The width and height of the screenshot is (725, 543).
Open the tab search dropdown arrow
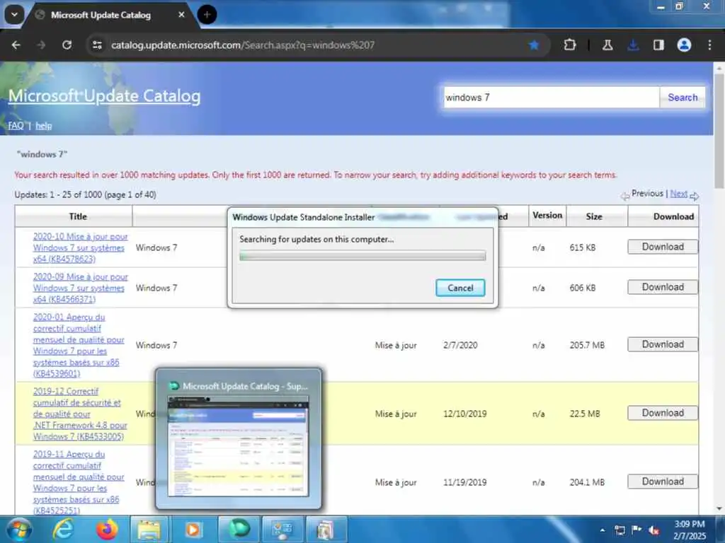pyautogui.click(x=14, y=15)
